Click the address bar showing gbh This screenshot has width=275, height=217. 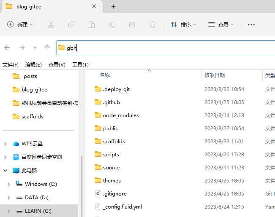(166, 48)
